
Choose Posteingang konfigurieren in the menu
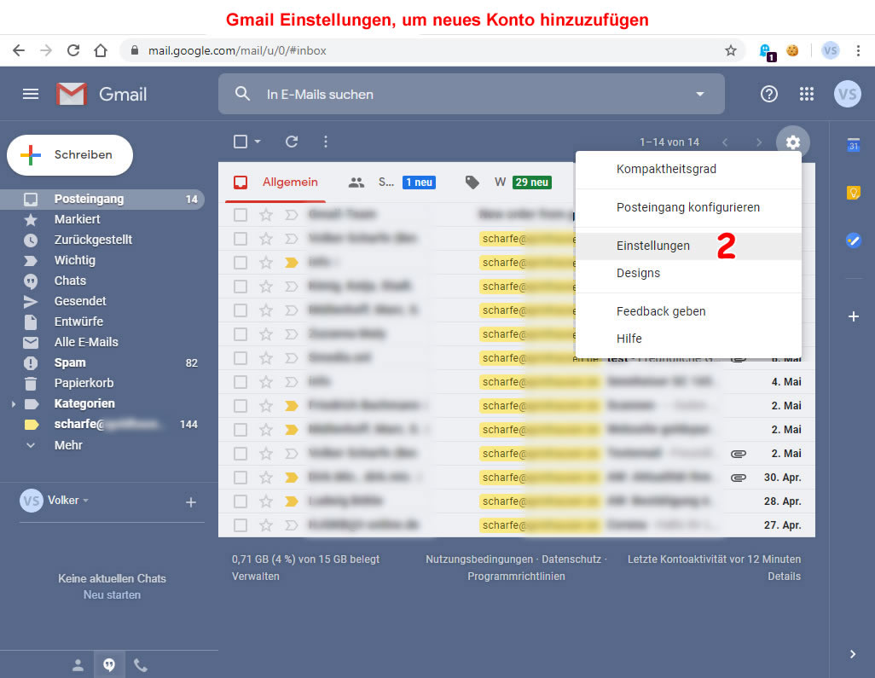(688, 207)
